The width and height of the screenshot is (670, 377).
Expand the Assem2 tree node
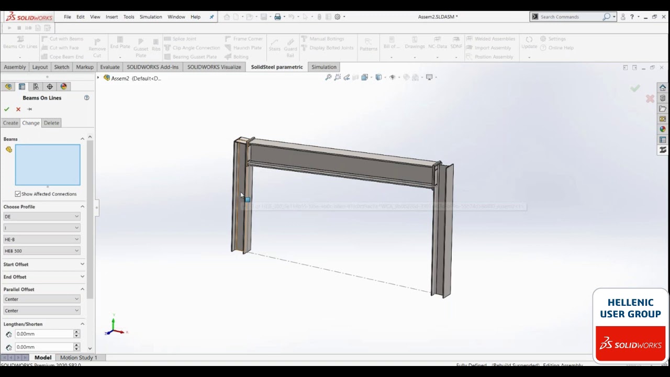point(98,78)
